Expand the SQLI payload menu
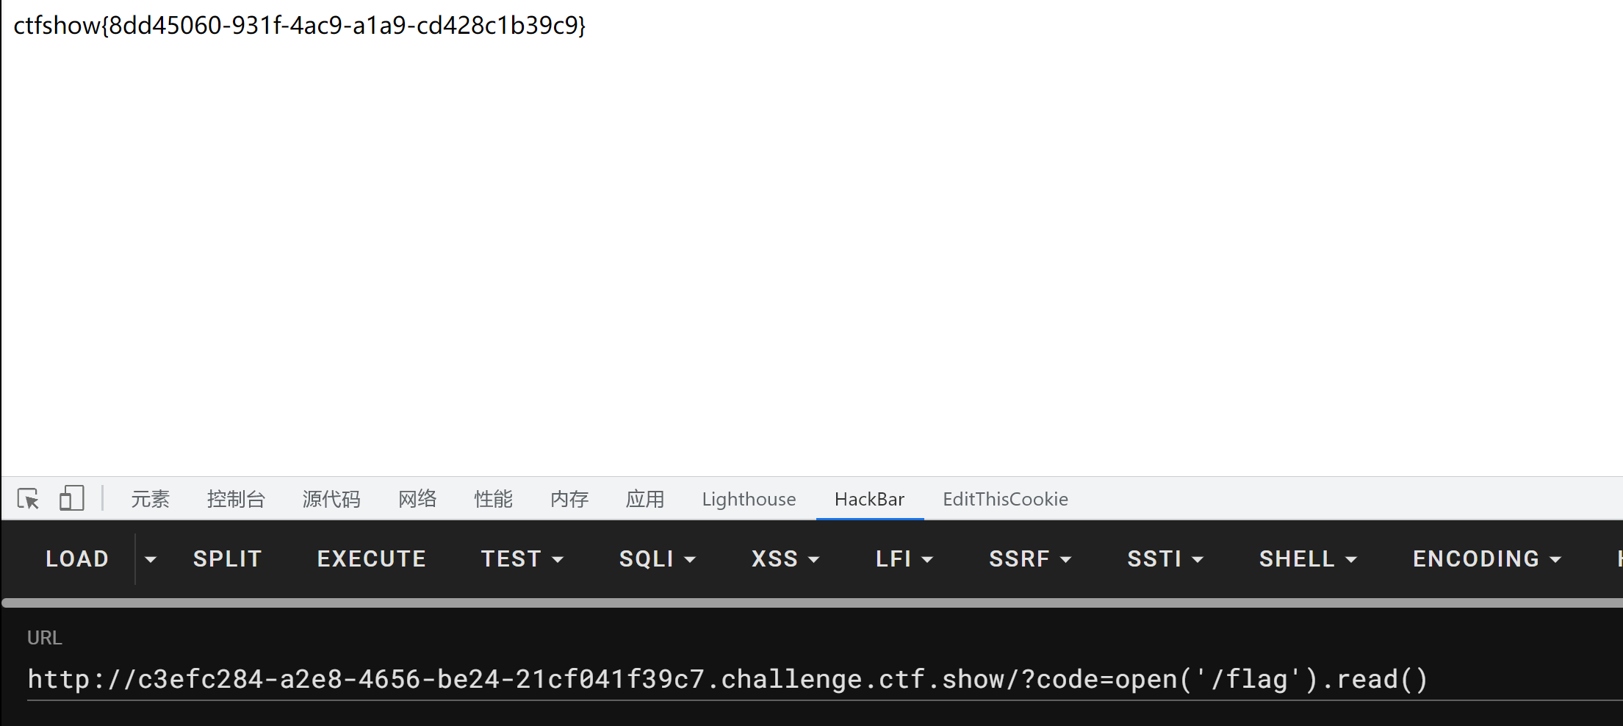This screenshot has height=726, width=1623. coord(657,559)
